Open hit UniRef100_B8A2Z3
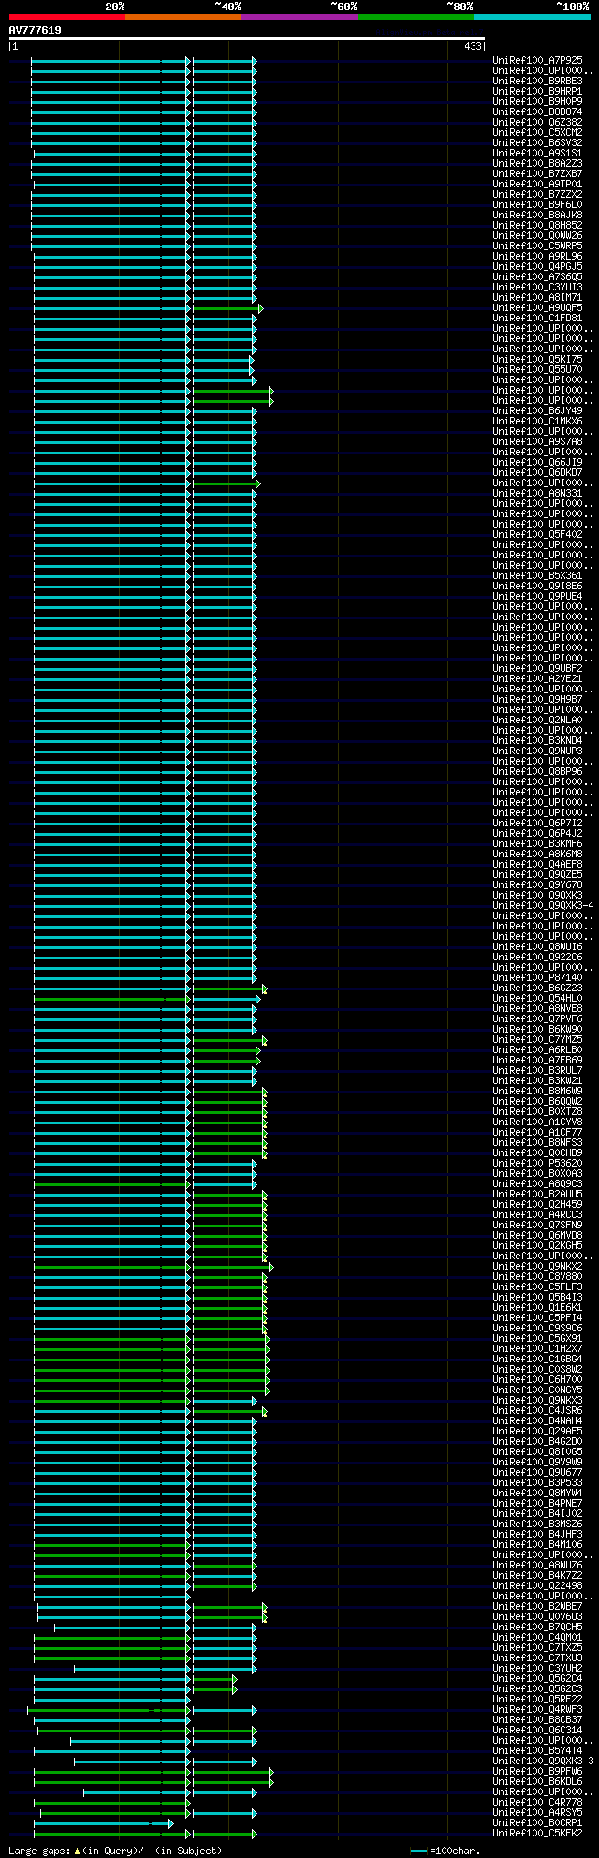Screen dimensions: 599x1858 (537, 163)
